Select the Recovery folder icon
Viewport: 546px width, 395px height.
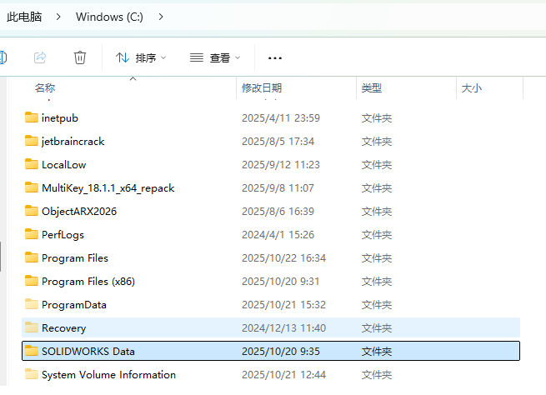(x=32, y=327)
